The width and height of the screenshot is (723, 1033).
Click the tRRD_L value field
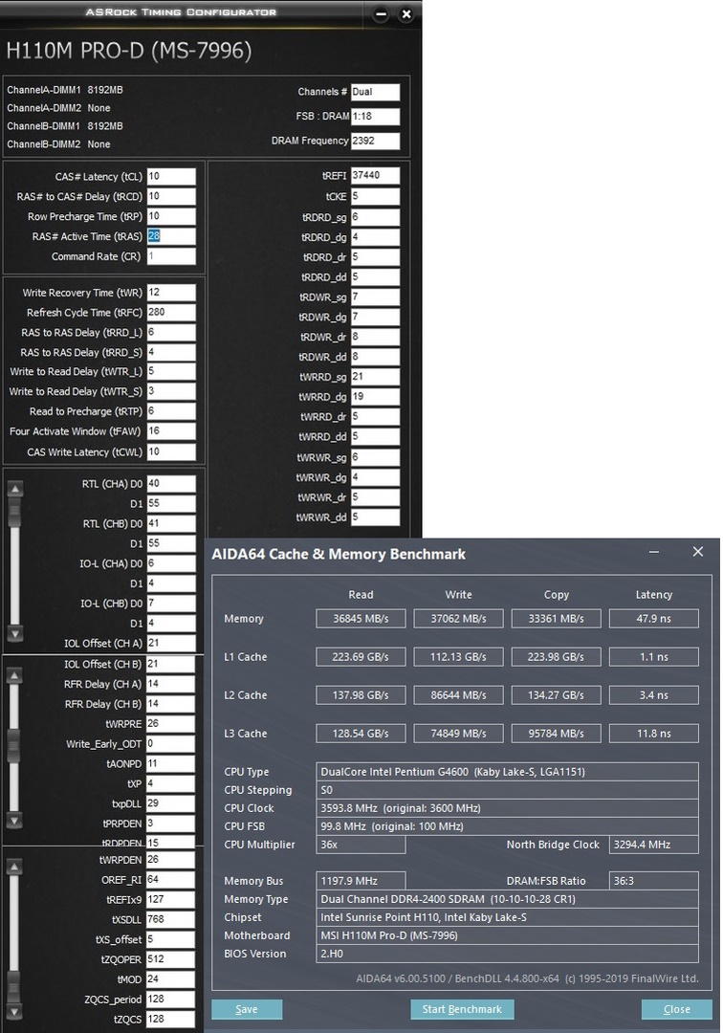[171, 333]
